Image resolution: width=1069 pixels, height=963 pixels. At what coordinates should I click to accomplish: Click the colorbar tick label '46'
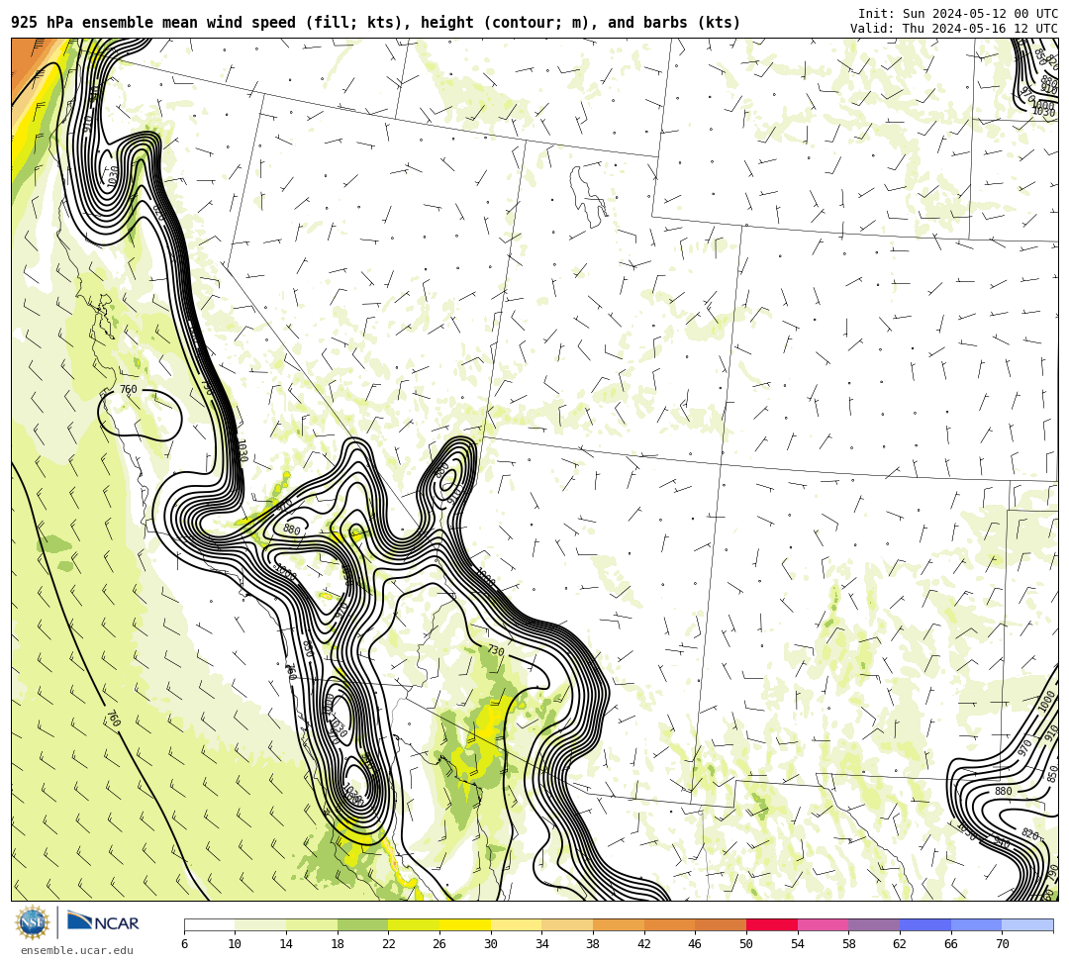[696, 944]
